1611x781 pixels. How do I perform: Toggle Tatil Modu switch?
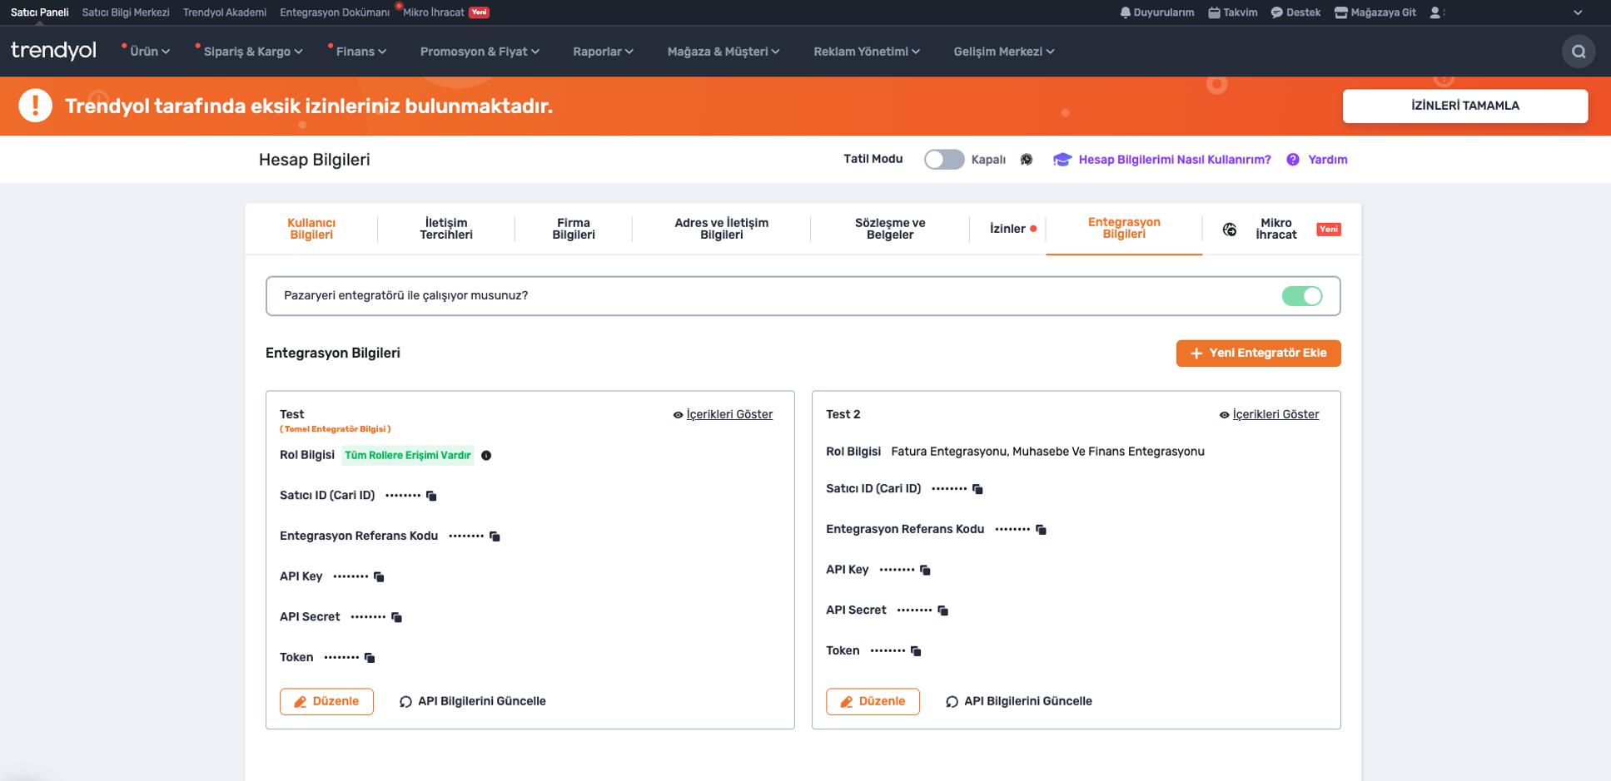tap(943, 160)
